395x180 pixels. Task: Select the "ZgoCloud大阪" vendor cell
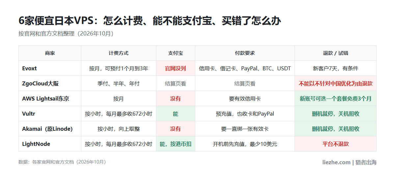tap(50, 83)
